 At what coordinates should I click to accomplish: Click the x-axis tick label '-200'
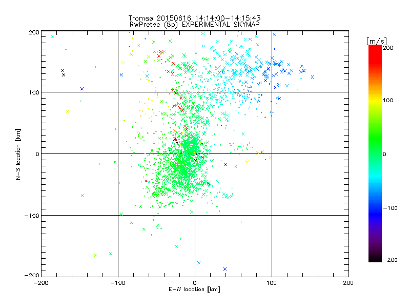tap(41, 283)
